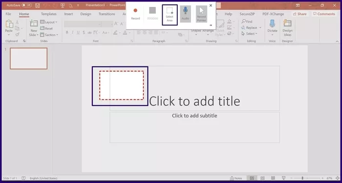The height and width of the screenshot is (183, 342).
Task: Open the SecureZIP tab
Action: (247, 14)
